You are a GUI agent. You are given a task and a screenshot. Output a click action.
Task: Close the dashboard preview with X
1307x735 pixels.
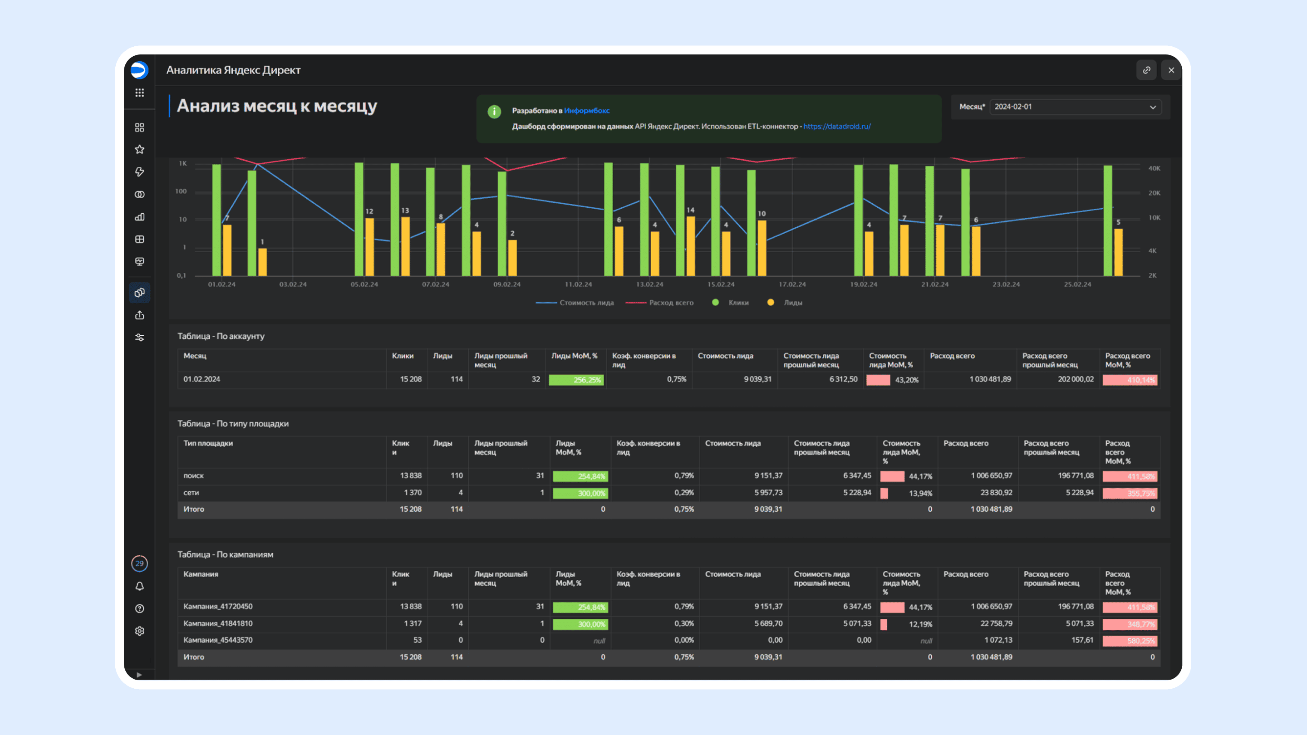click(x=1171, y=70)
